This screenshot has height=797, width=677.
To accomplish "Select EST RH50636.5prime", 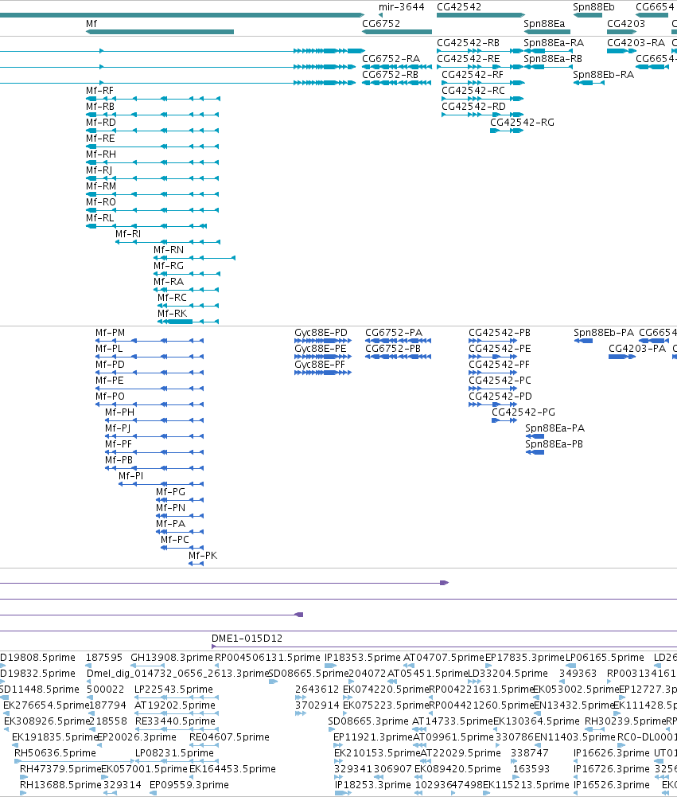I will click(x=55, y=752).
